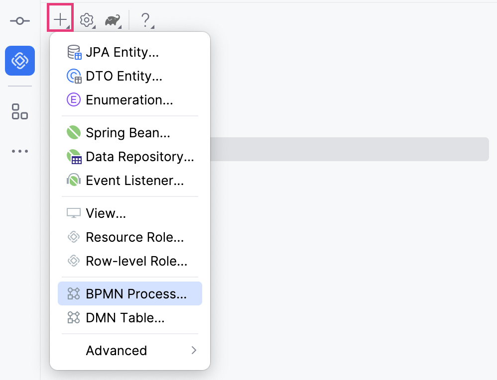Open help via the question mark icon
This screenshot has width=497, height=380.
(x=145, y=20)
